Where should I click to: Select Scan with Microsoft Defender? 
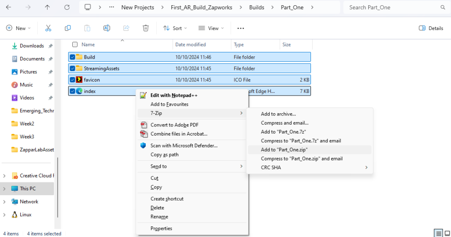click(x=184, y=145)
